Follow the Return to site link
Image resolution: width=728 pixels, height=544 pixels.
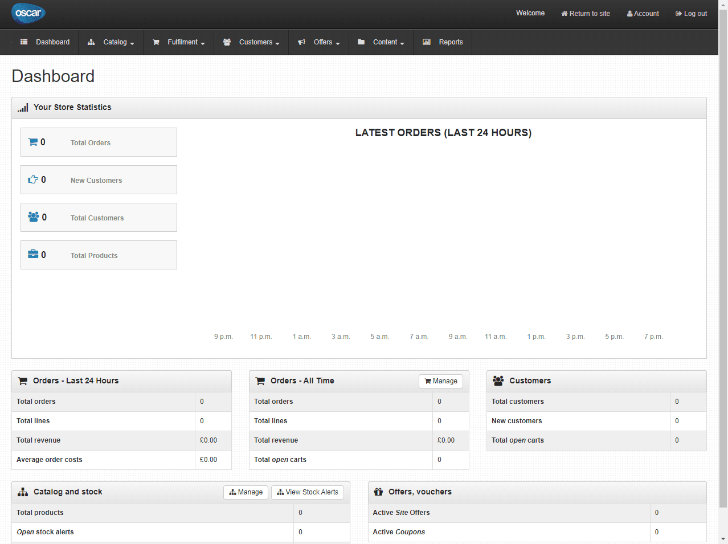click(586, 14)
